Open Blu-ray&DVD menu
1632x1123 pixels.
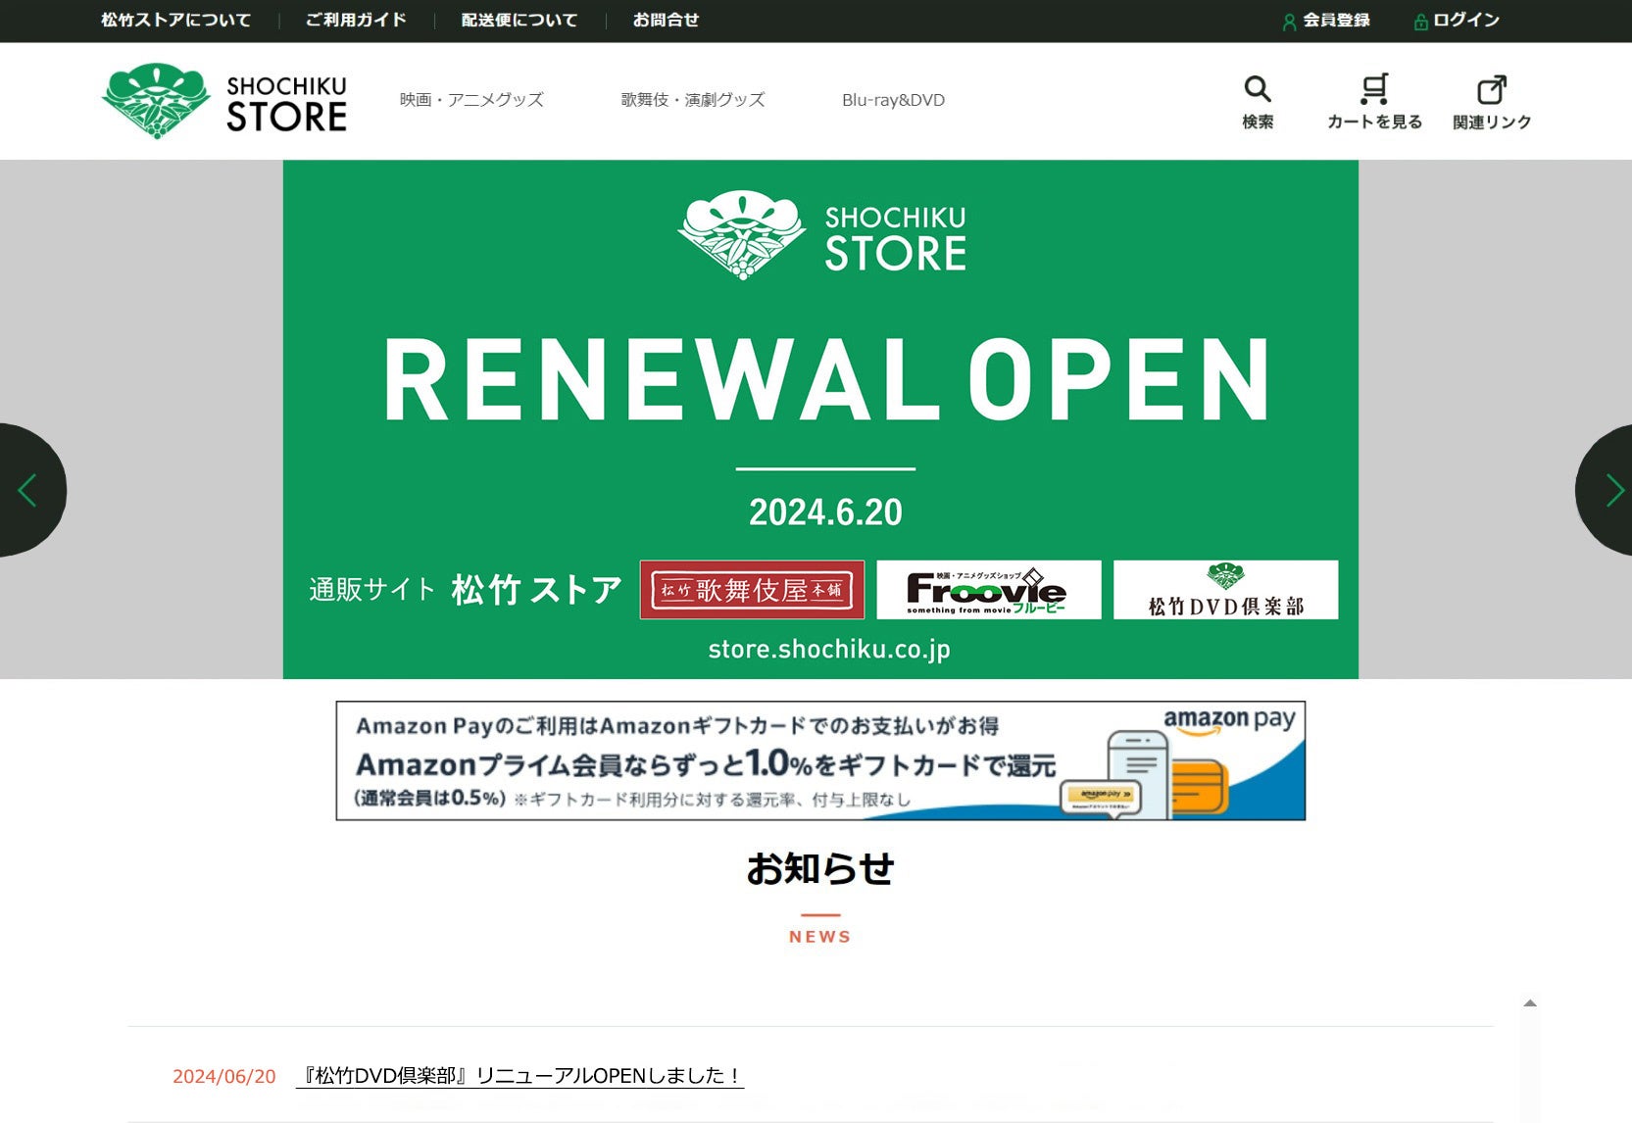[x=893, y=100]
